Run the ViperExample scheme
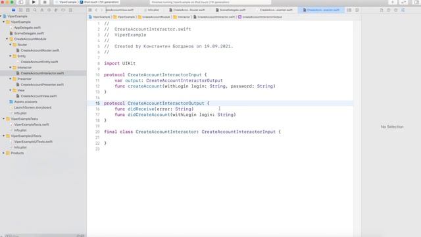 (34, 2)
